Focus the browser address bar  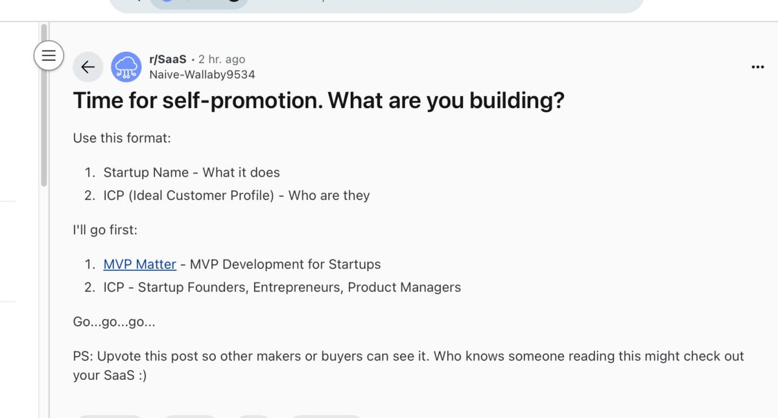click(x=376, y=5)
